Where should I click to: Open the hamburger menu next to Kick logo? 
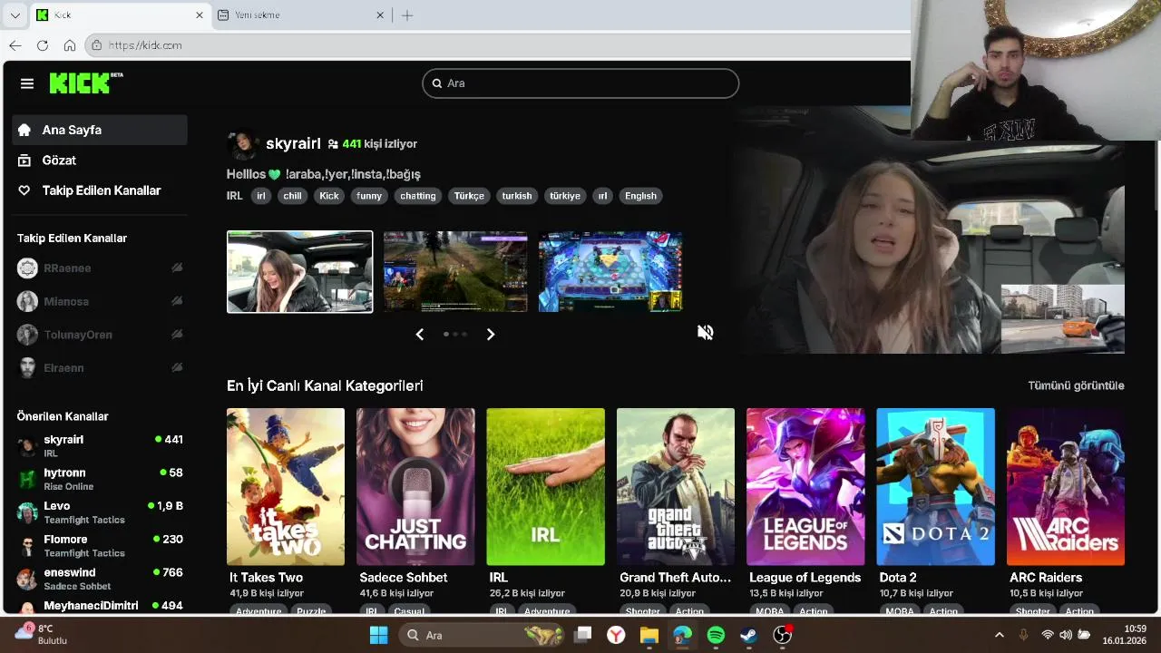point(27,83)
